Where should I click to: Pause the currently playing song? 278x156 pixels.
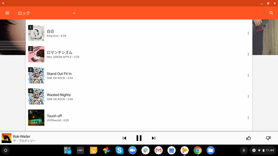tap(139, 138)
